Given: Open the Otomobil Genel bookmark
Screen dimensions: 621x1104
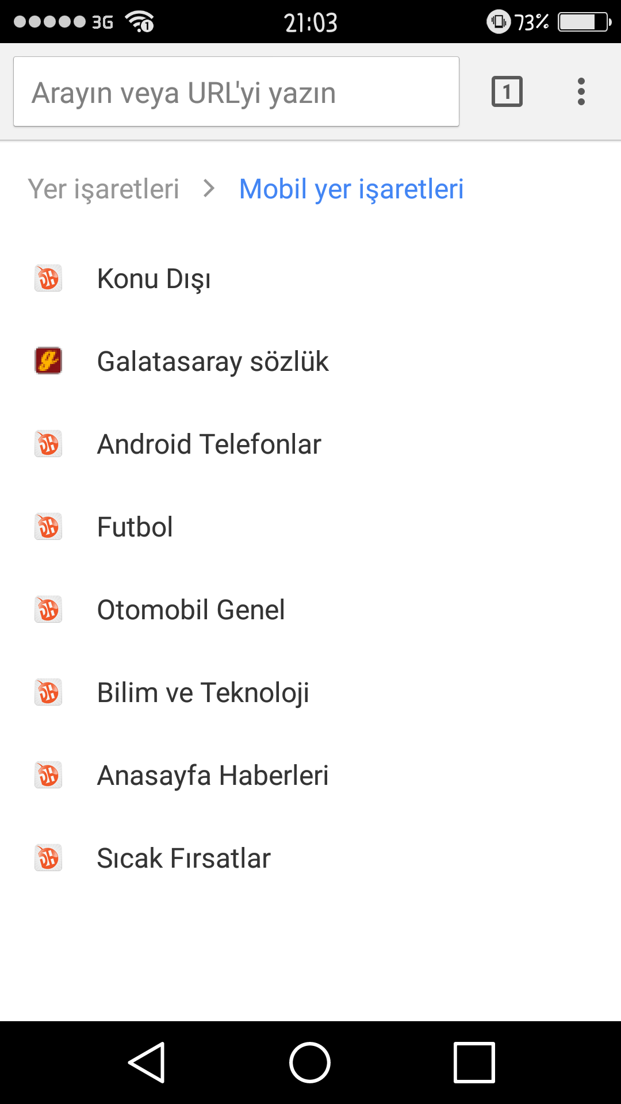Looking at the screenshot, I should point(310,609).
